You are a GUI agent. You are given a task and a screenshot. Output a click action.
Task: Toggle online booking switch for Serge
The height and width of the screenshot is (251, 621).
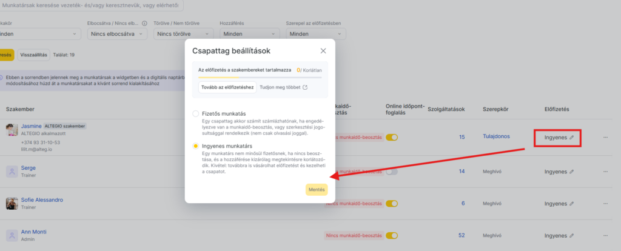(392, 172)
